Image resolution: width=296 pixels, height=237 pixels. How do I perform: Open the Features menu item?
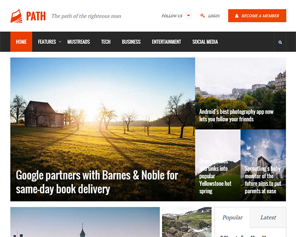(47, 42)
